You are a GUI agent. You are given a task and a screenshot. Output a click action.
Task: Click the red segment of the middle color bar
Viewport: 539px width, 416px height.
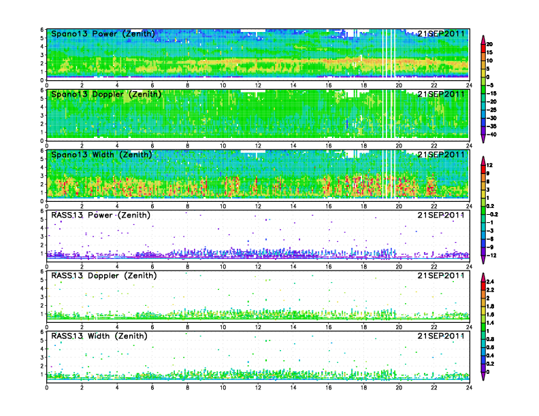(483, 169)
